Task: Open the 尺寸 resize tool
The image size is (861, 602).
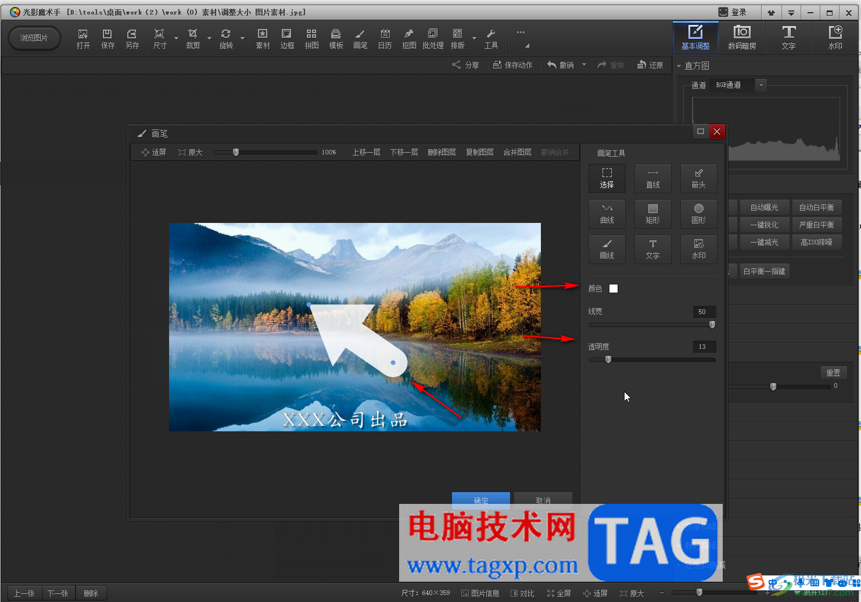Action: 160,39
